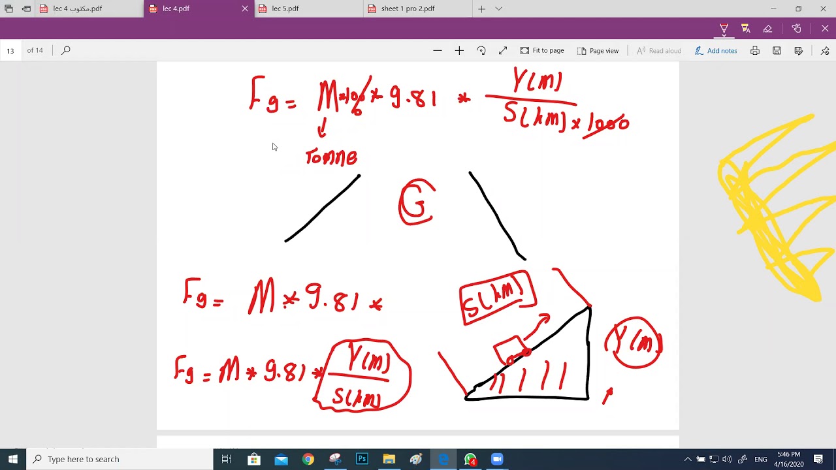Open WhatsApp from the taskbar
Screen dimensions: 836x470
click(470, 459)
